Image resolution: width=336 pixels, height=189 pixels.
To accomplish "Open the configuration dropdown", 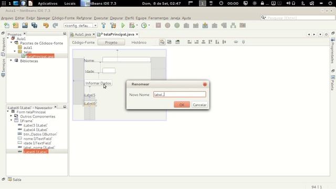I will click(x=96, y=26).
